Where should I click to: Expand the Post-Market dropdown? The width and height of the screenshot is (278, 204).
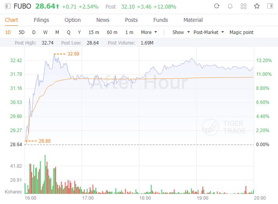[209, 32]
